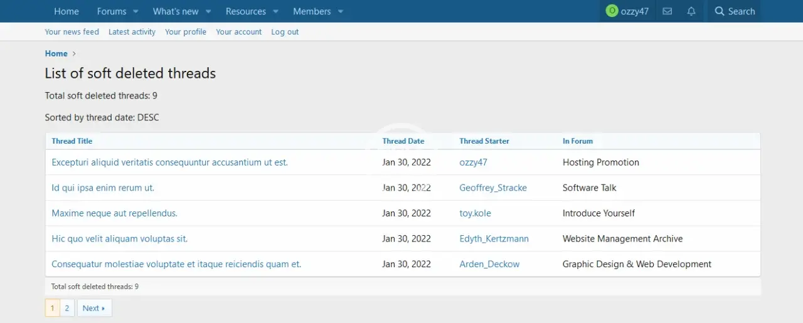Open the inbox envelope icon
803x323 pixels.
667,11
